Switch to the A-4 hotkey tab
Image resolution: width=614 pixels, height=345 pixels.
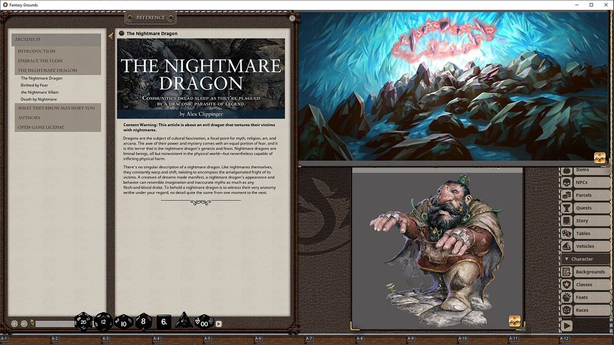coord(155,338)
